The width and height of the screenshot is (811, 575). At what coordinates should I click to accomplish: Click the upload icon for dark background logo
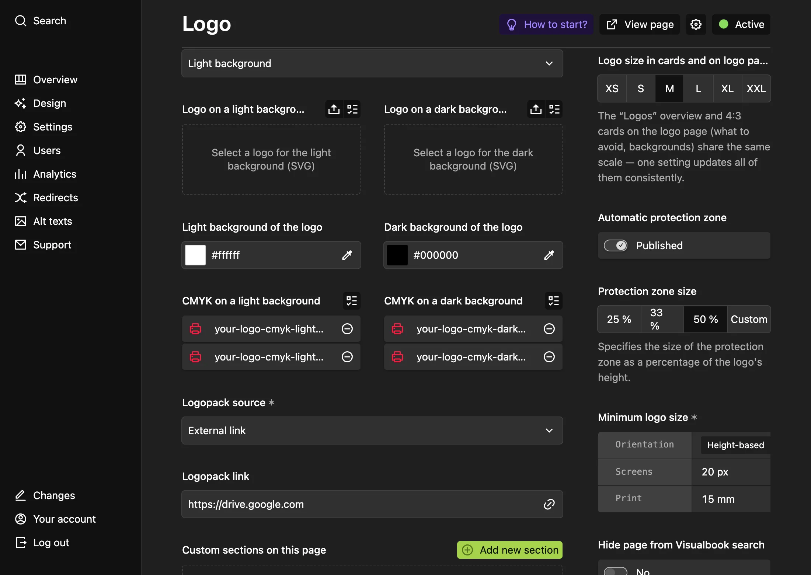click(x=536, y=109)
